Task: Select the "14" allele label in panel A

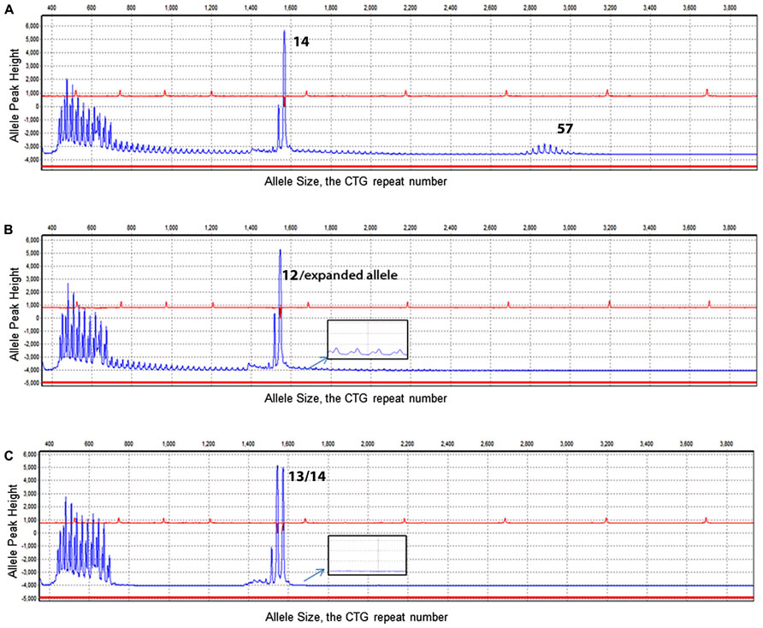Action: click(x=301, y=42)
